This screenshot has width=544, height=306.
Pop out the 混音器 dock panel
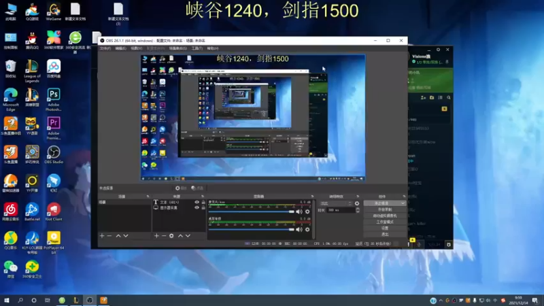coord(312,197)
